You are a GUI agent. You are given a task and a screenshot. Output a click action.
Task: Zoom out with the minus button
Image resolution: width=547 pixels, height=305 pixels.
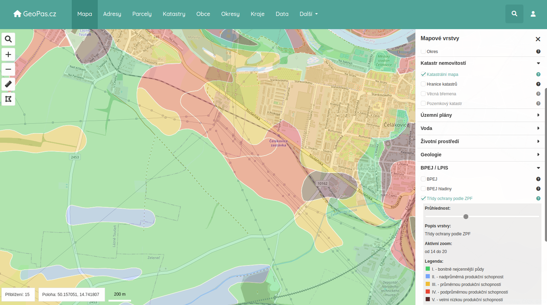8,69
